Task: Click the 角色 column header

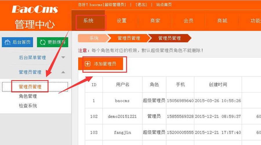Action: [154, 85]
